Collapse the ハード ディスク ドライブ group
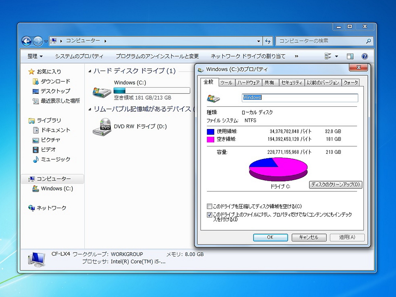Screen dimensions: 396x297 [x=90, y=71]
